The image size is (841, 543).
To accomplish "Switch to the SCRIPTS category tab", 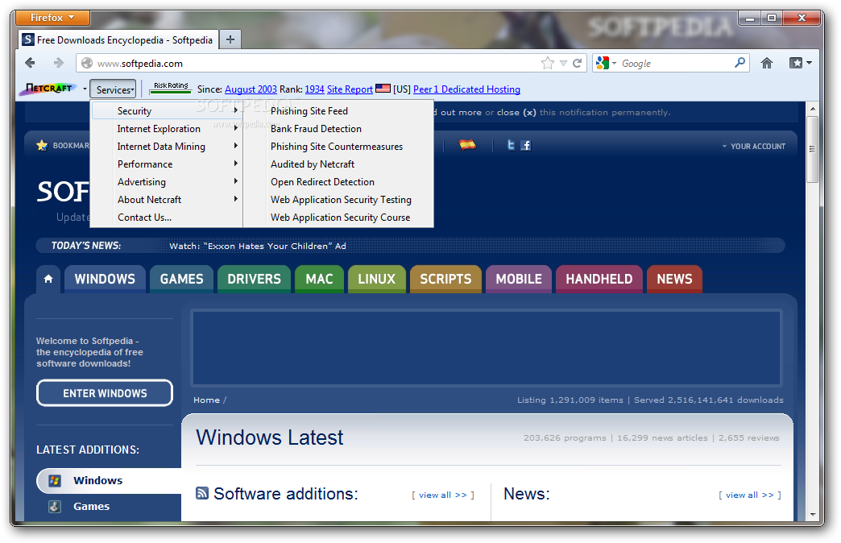I will pos(445,279).
